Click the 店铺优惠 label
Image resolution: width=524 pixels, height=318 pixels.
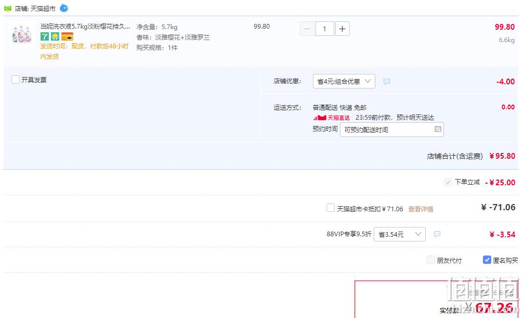tap(287, 81)
